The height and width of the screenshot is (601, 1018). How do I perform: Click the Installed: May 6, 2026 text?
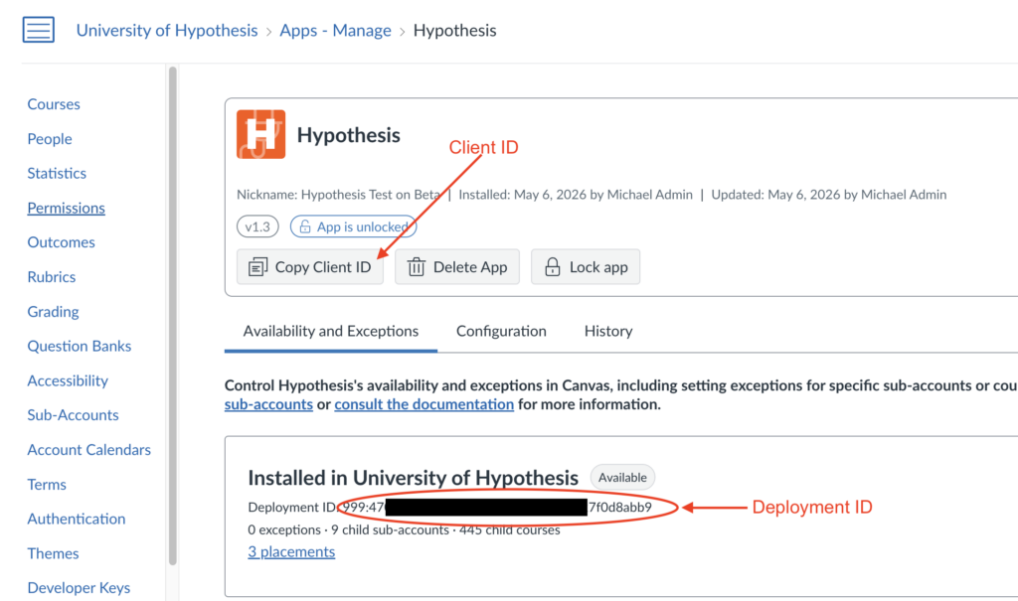click(576, 195)
